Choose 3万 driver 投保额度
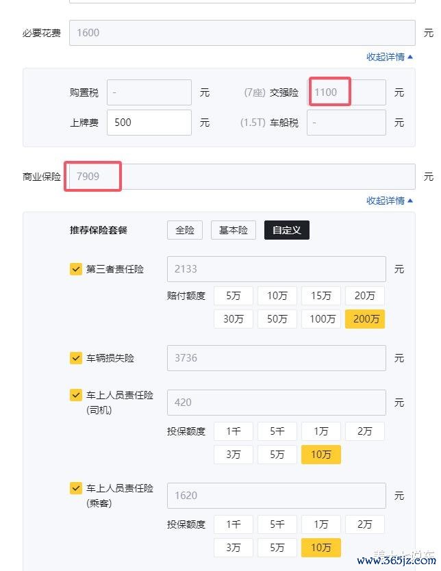The width and height of the screenshot is (441, 571). click(x=234, y=455)
